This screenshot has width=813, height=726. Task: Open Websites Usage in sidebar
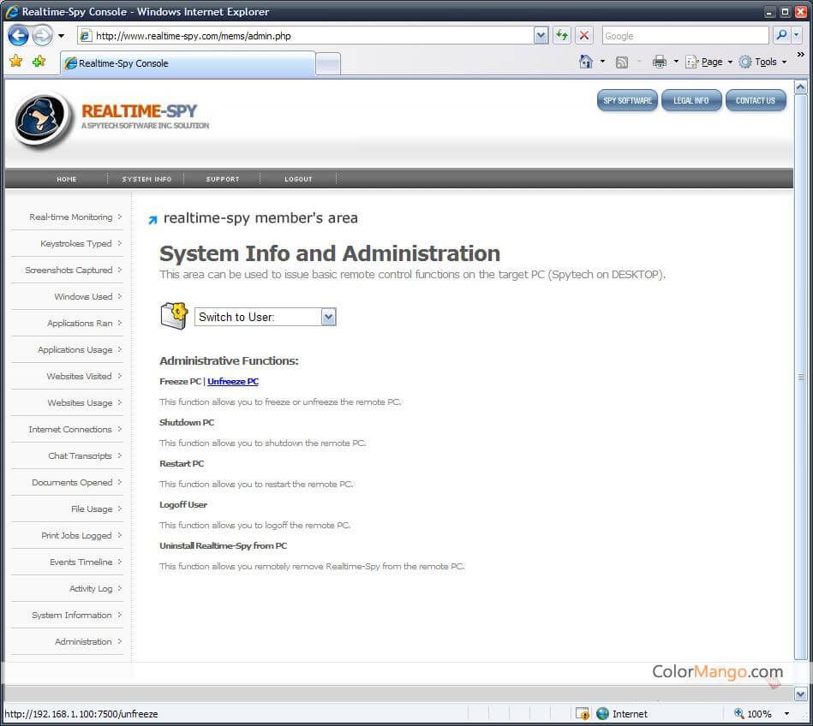(80, 402)
